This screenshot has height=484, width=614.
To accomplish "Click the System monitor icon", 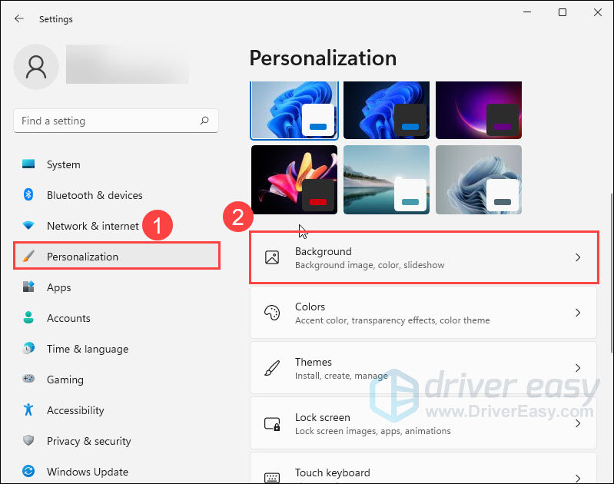I will point(28,164).
